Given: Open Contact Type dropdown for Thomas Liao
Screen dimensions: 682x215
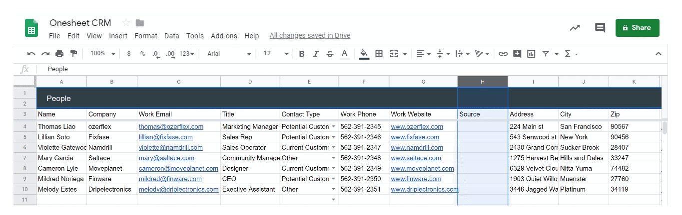Looking at the screenshot, I should [x=333, y=127].
